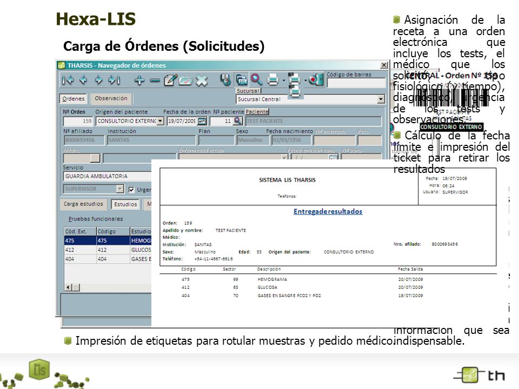Viewport: 519px width, 389px height.
Task: Click Fecha nacimiento value 02/03/1956
Action: pyautogui.click(x=291, y=140)
